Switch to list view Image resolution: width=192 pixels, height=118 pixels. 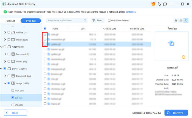click(x=181, y=20)
